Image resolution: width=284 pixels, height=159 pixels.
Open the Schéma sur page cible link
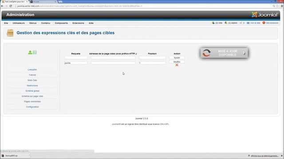32,96
